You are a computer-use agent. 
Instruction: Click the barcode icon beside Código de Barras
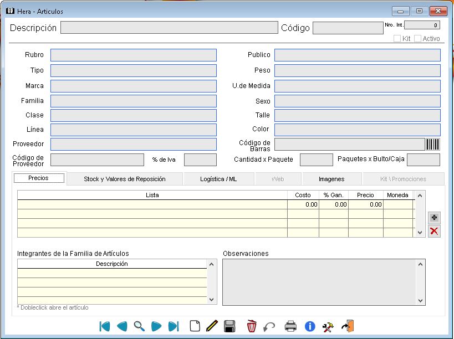(x=433, y=145)
